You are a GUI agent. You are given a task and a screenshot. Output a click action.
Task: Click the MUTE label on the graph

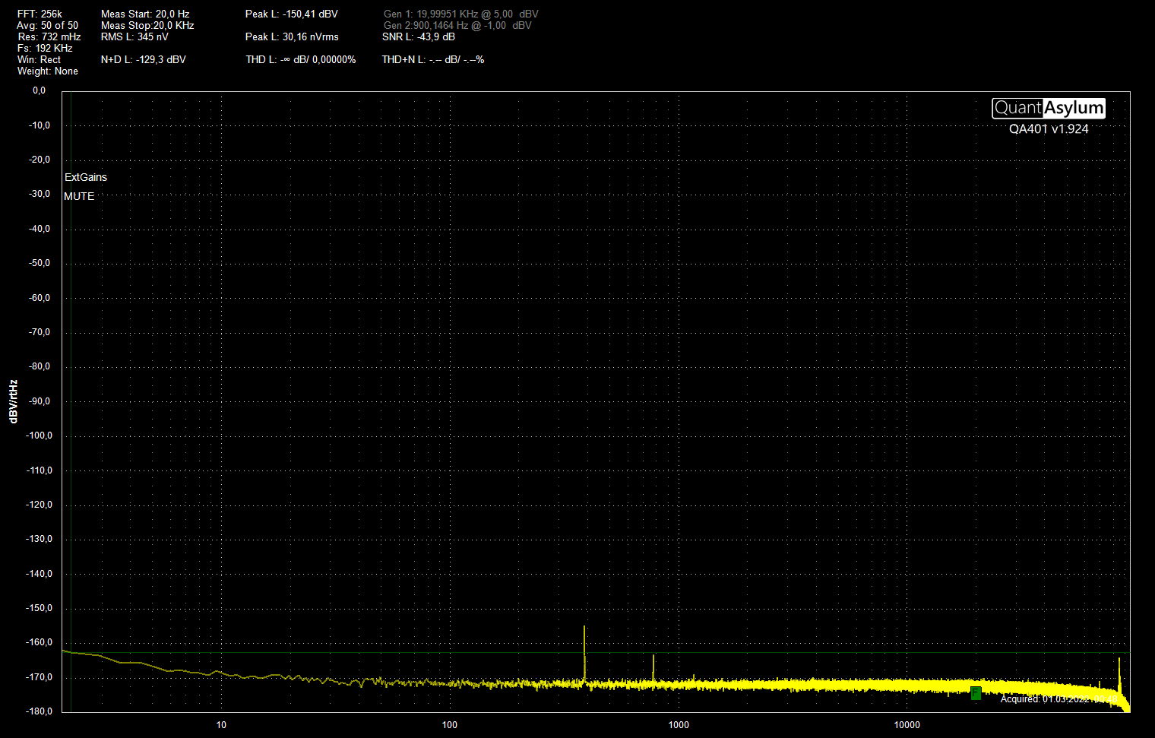point(79,196)
